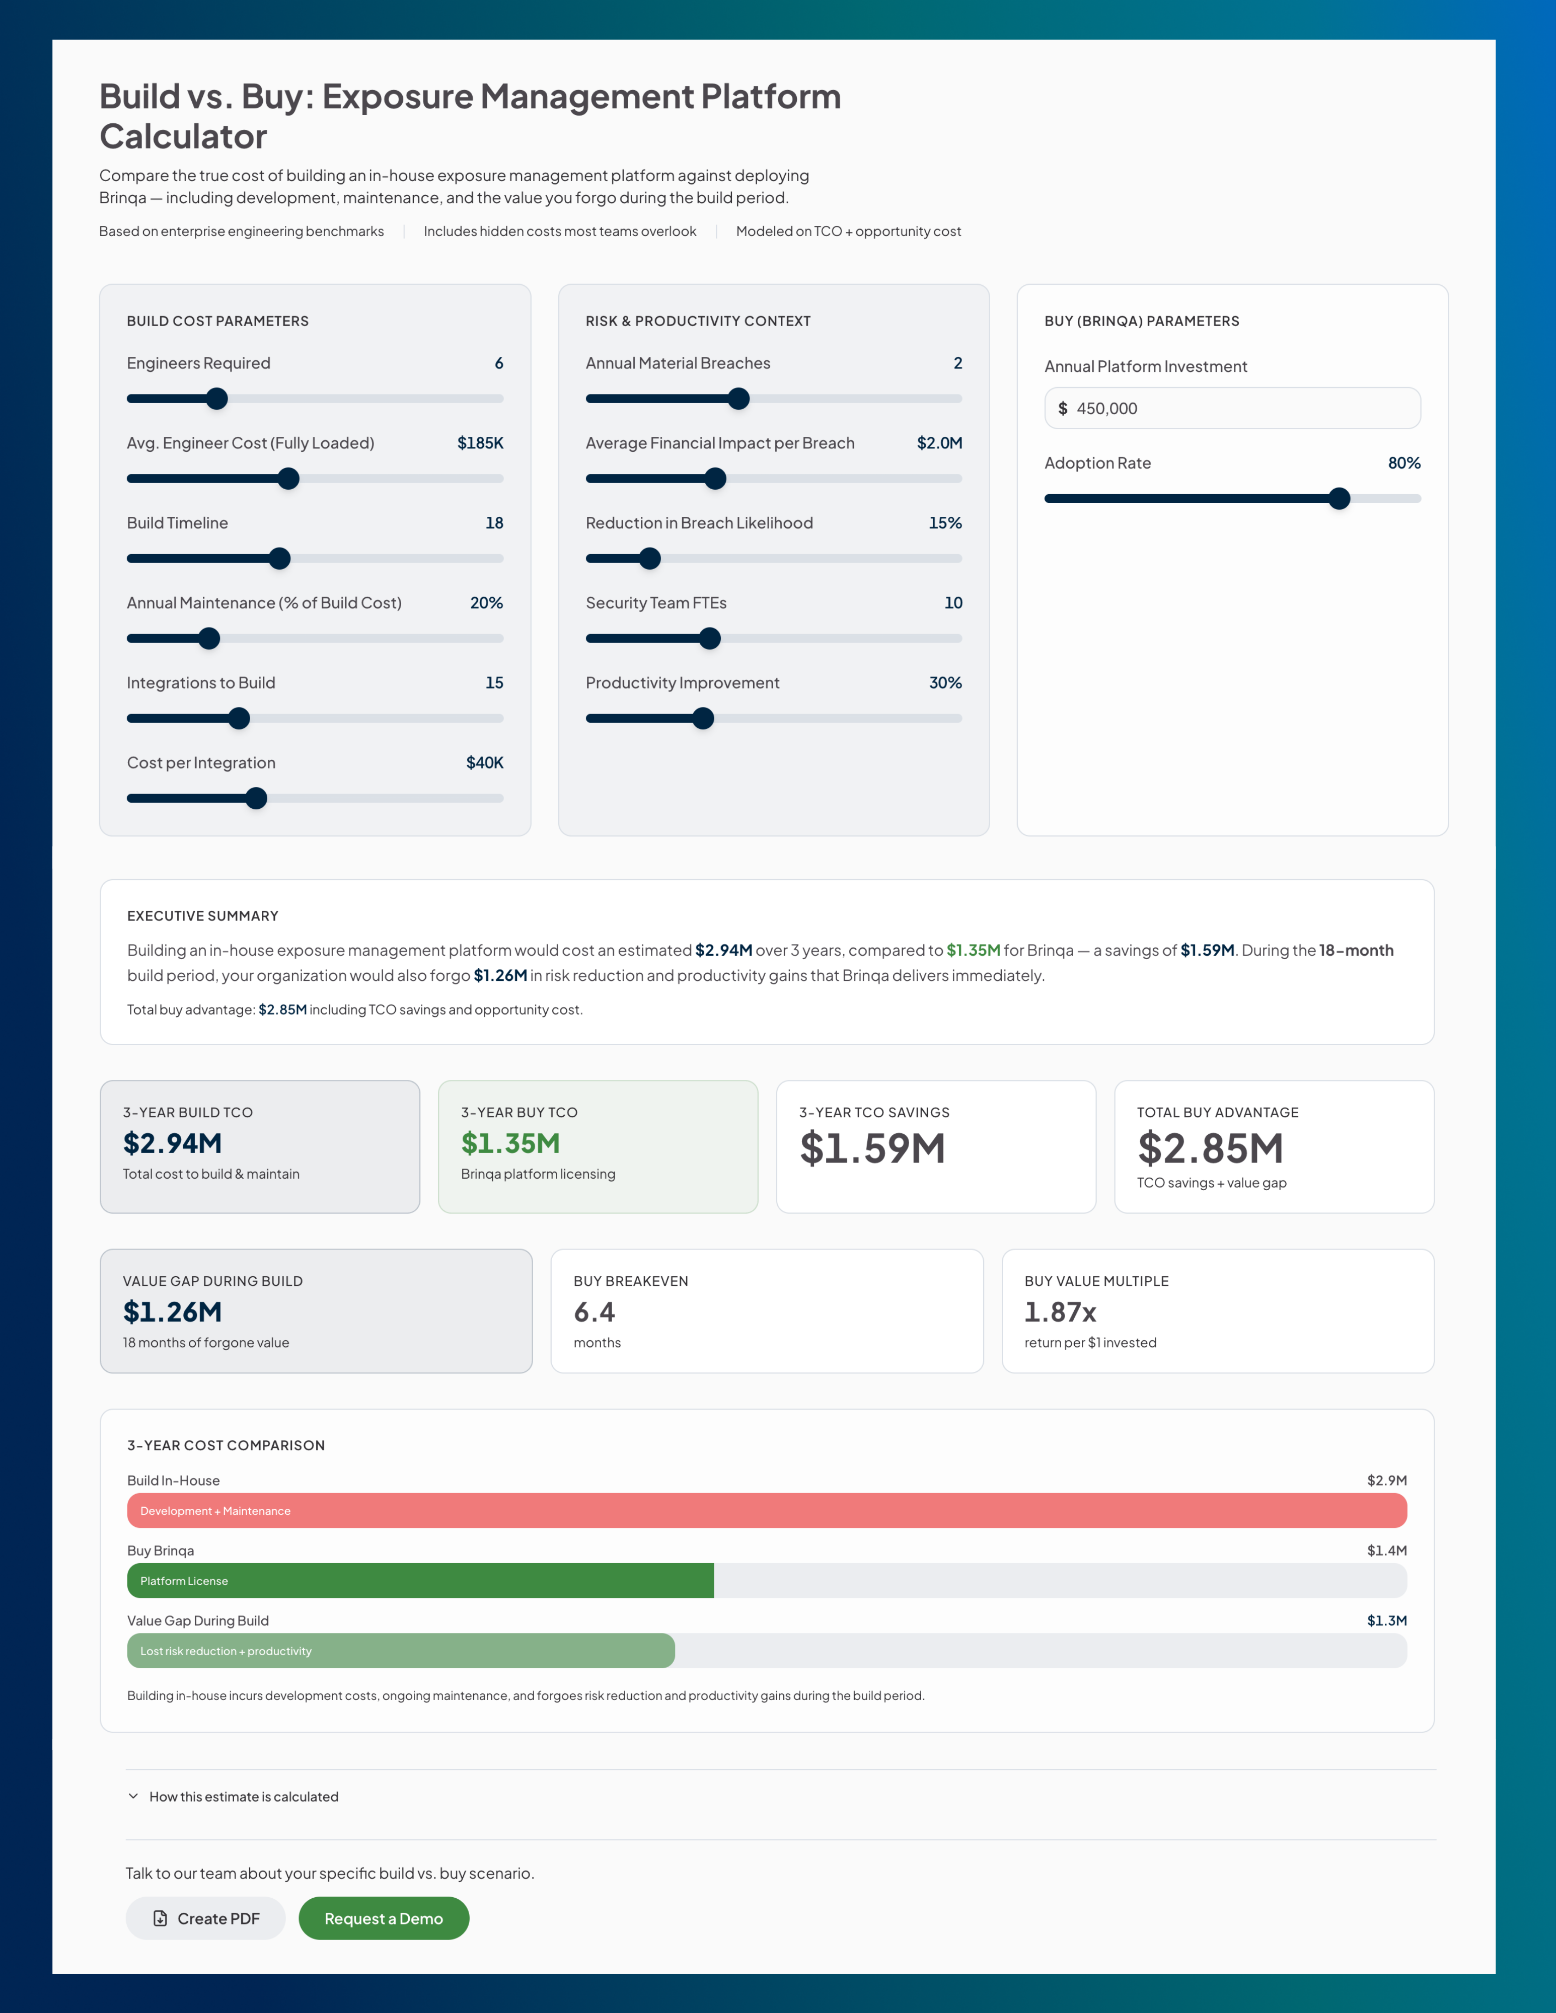The height and width of the screenshot is (2013, 1556).
Task: Click the Cost per Integration slider handle
Action: 256,798
